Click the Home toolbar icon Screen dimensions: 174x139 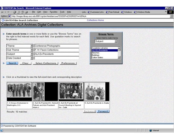(x=22, y=12)
